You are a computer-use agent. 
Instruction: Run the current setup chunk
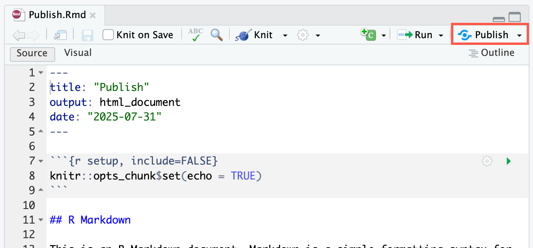coord(508,161)
